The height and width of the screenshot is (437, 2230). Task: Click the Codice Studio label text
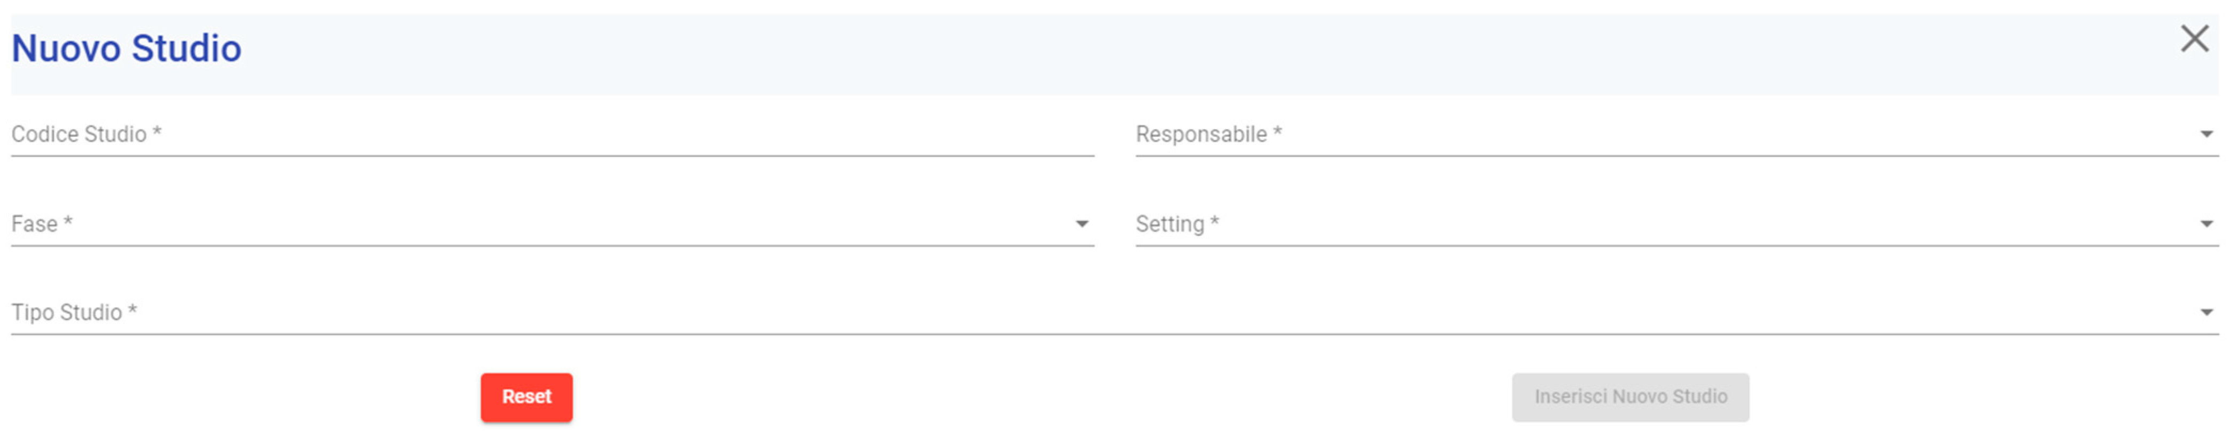point(79,135)
